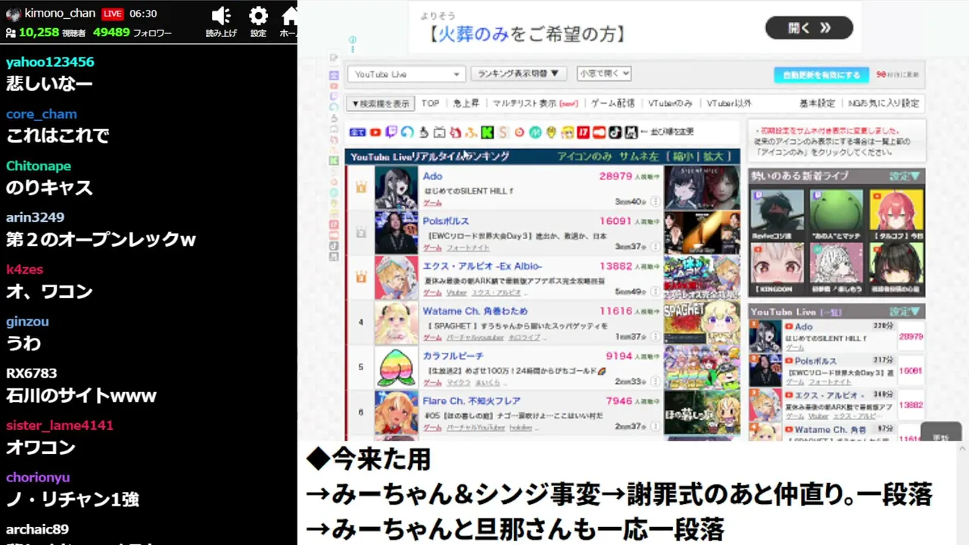Open Flare Ch. 不知火フレア channel link
This screenshot has height=545, width=969.
pyautogui.click(x=471, y=400)
